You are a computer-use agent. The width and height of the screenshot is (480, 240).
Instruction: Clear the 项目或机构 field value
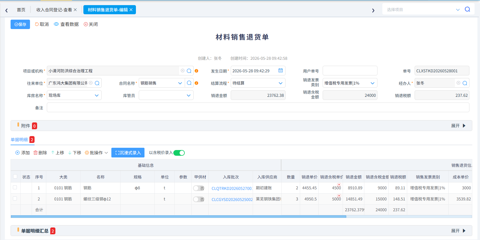(183, 71)
